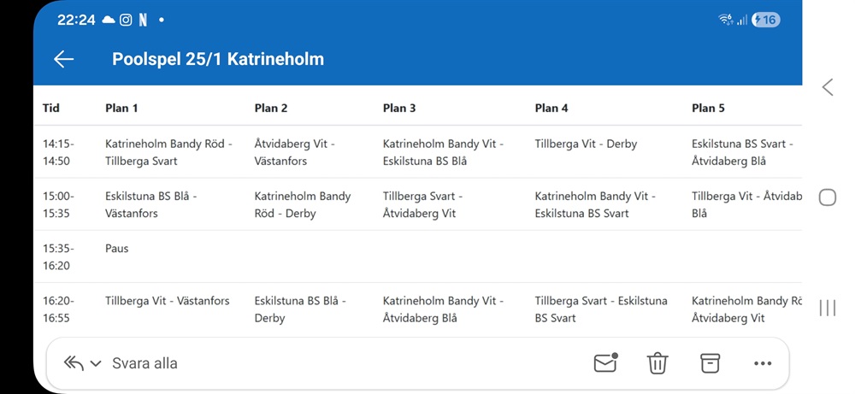This screenshot has width=855, height=394.
Task: Open the three-dot more options menu
Action: 763,363
